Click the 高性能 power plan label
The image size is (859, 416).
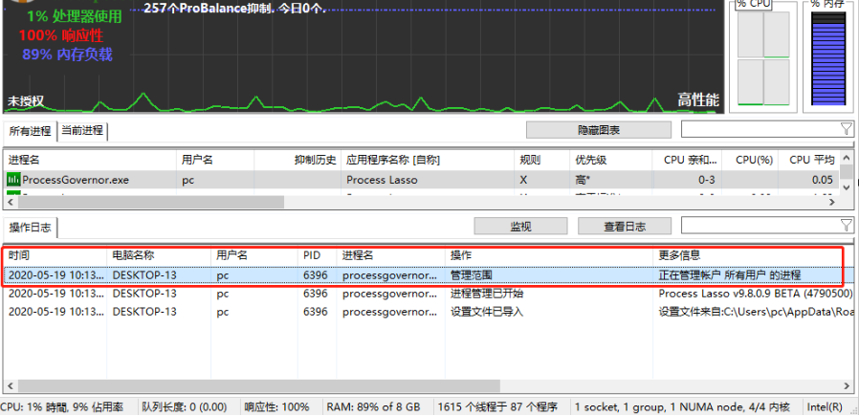point(698,100)
